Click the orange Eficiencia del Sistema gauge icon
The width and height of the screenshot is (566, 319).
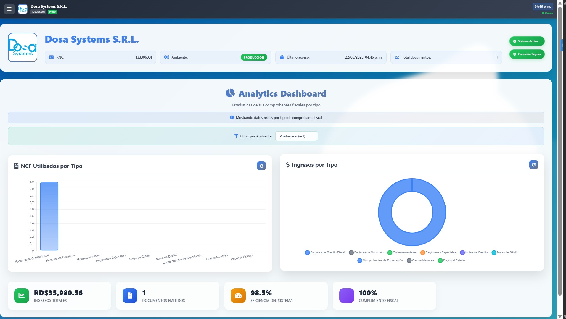pos(238,296)
